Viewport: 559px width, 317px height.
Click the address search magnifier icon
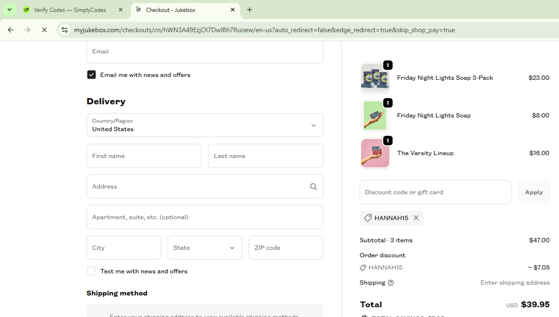[x=313, y=186]
